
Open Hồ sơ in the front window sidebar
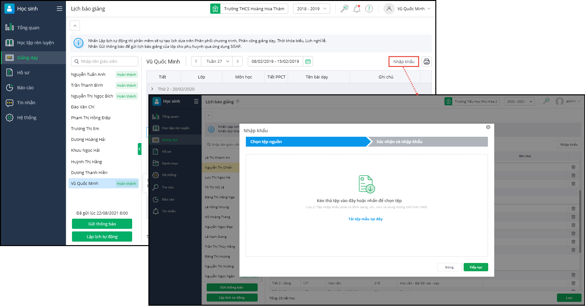click(x=175, y=151)
